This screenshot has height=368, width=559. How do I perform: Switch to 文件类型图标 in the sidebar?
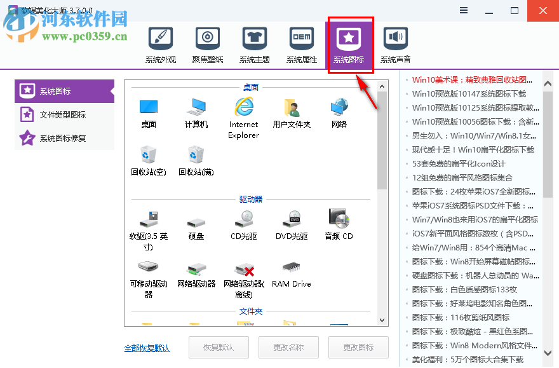[x=64, y=114]
